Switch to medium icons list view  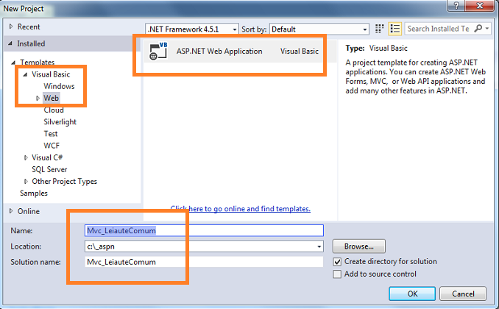(x=395, y=29)
